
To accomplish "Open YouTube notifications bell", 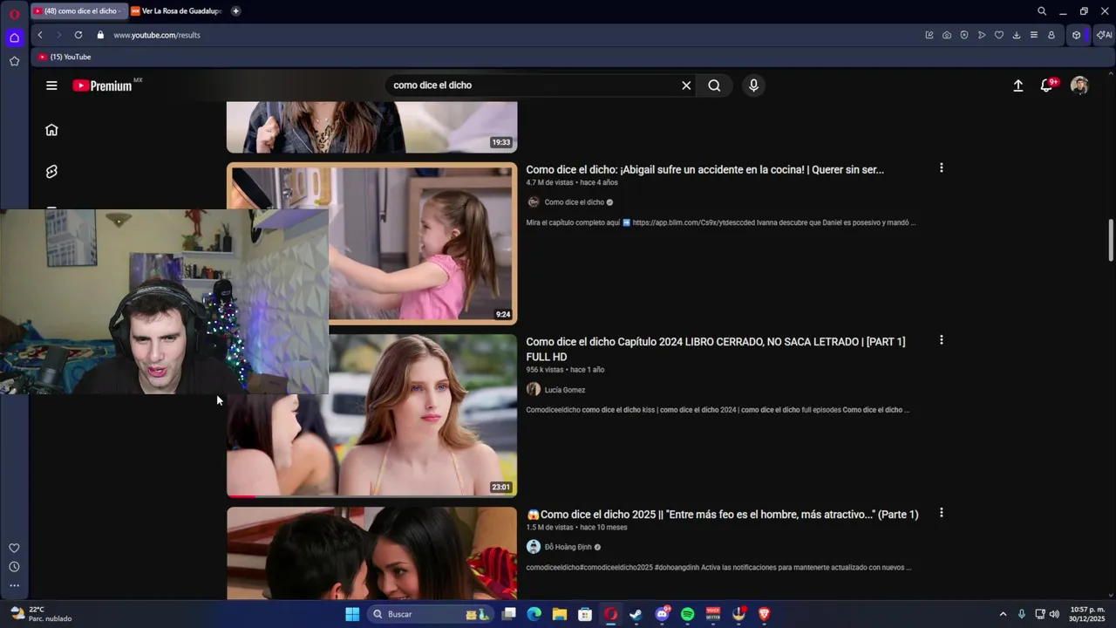I will [1047, 85].
